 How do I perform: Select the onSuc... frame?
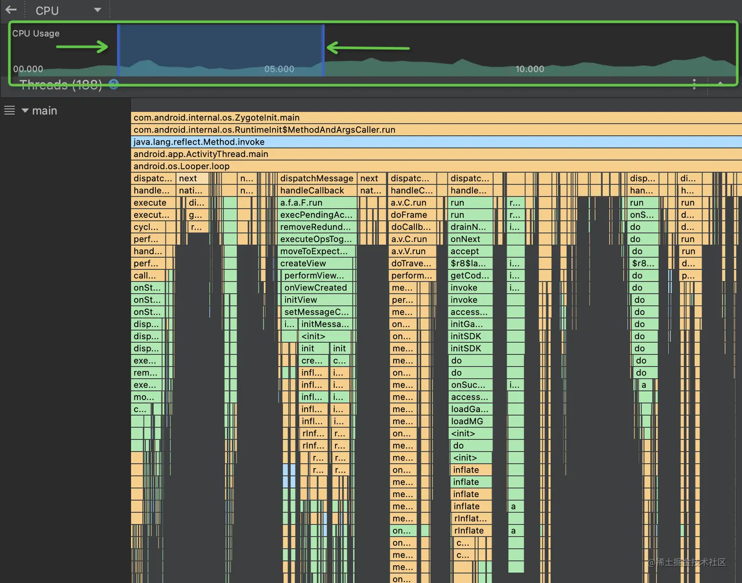tap(471, 385)
